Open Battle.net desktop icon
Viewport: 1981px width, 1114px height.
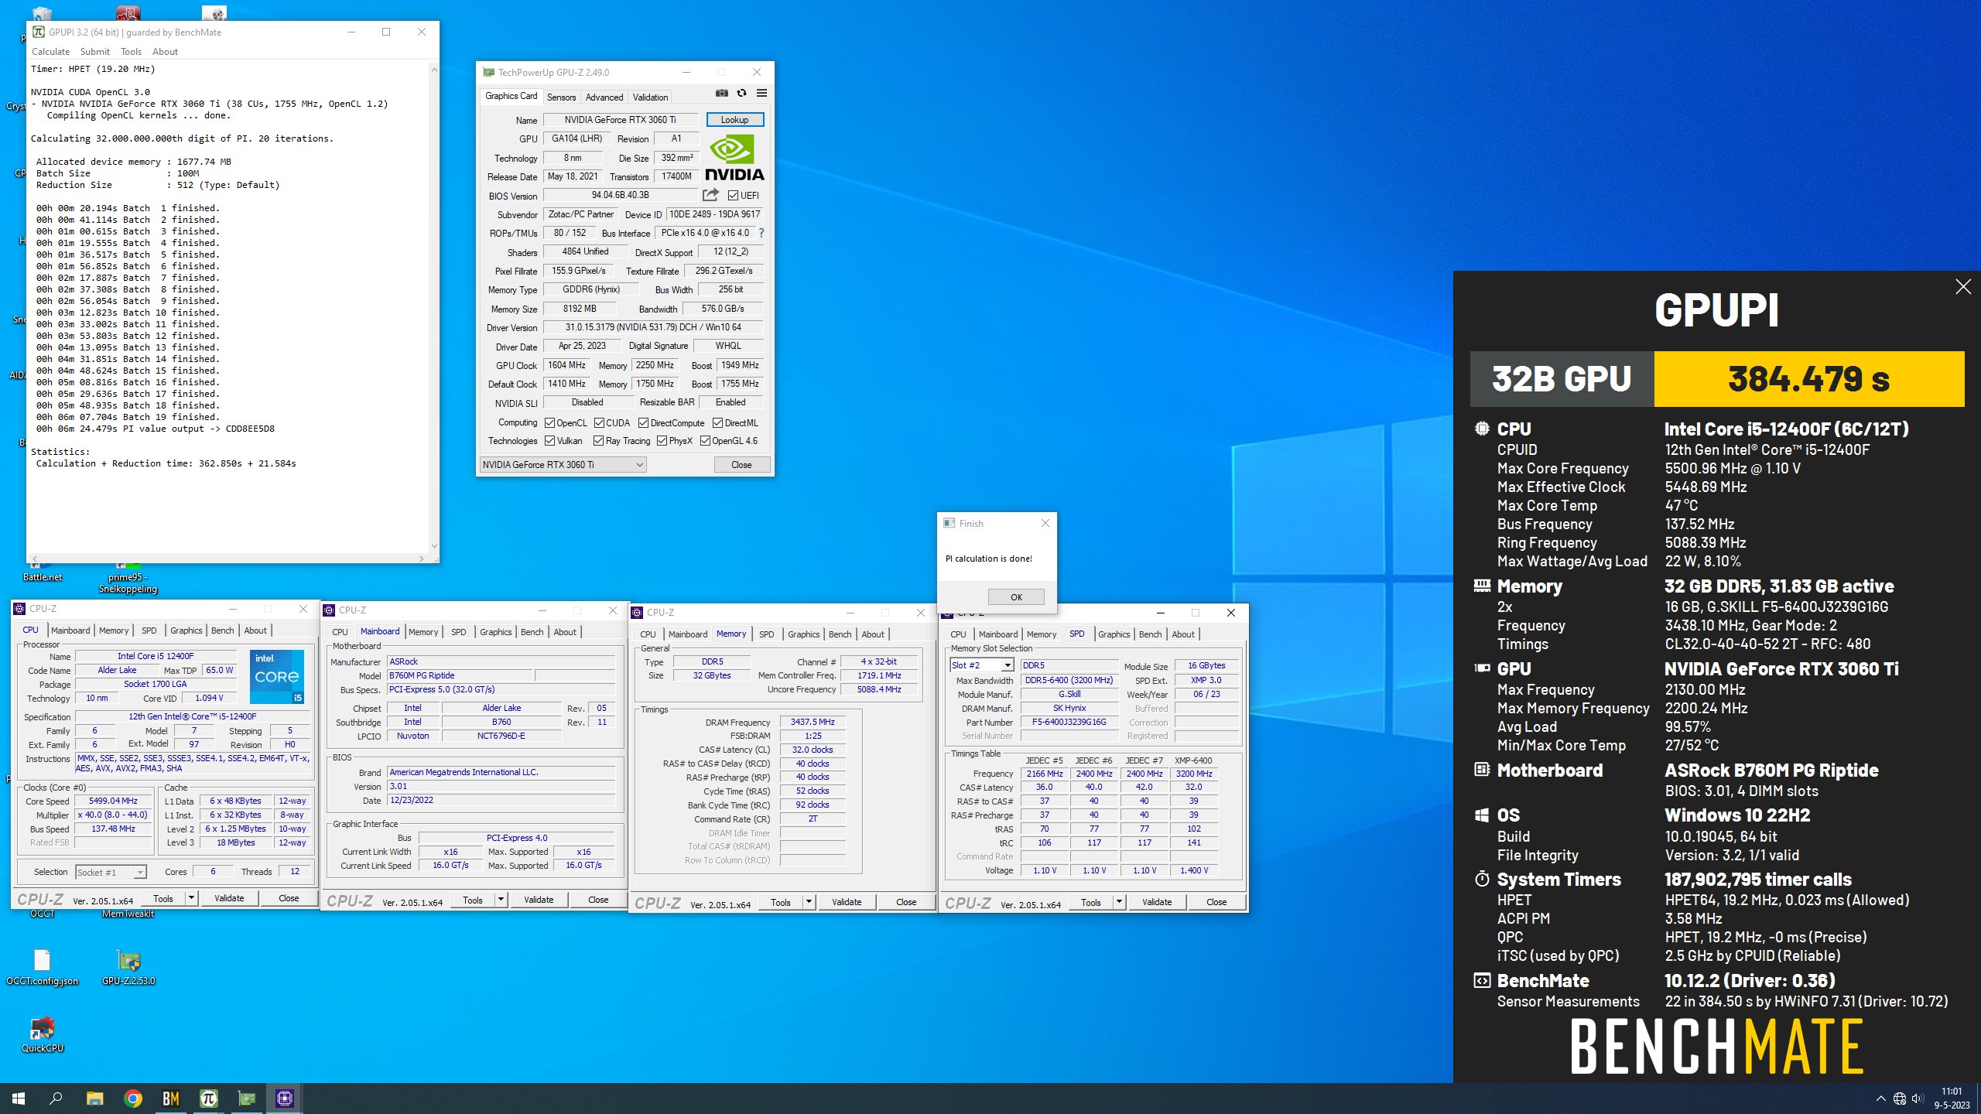pos(42,570)
